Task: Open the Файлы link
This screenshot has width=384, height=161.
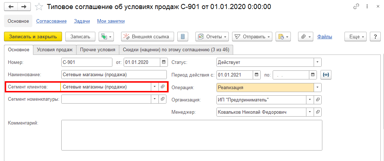Action: 325,36
